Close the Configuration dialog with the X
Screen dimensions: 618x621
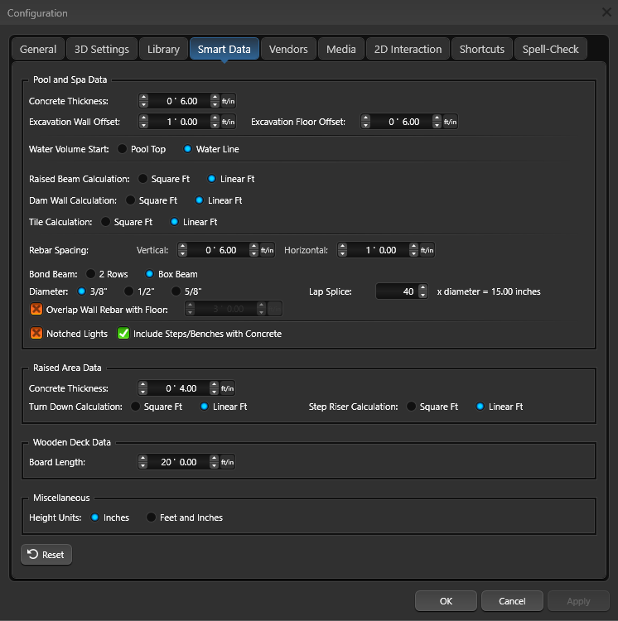[606, 12]
